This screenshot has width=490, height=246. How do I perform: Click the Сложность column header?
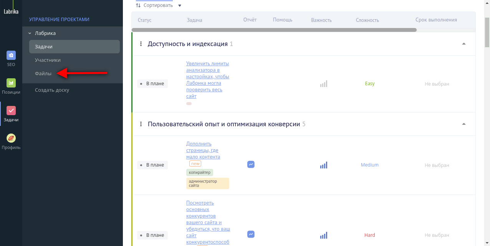coord(367,20)
